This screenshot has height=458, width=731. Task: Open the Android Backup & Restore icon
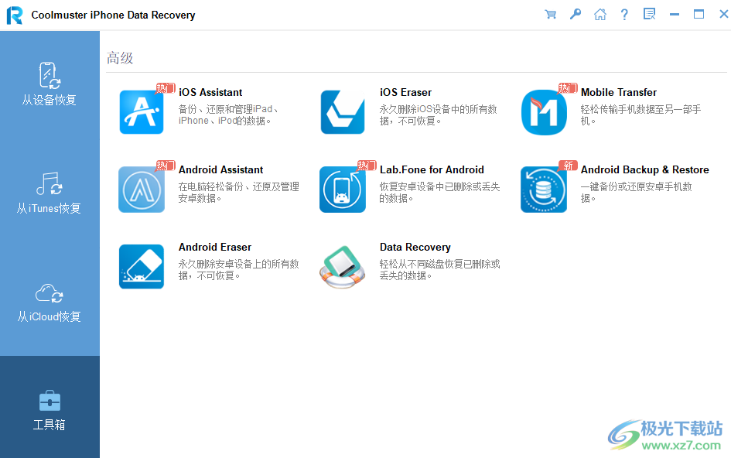click(544, 190)
